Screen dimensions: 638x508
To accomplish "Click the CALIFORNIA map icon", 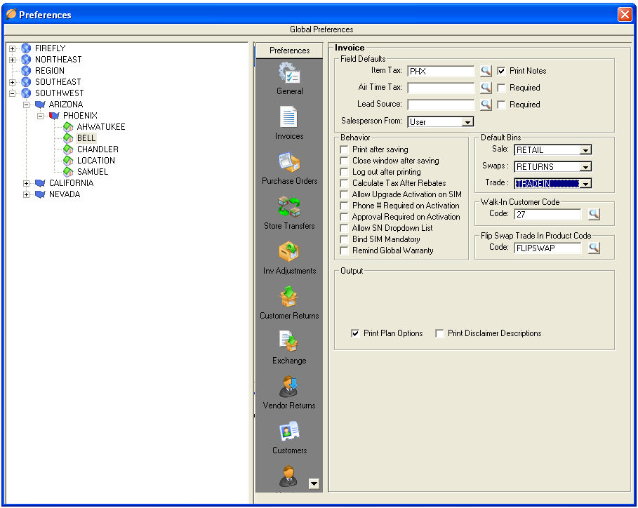I will click(x=40, y=183).
